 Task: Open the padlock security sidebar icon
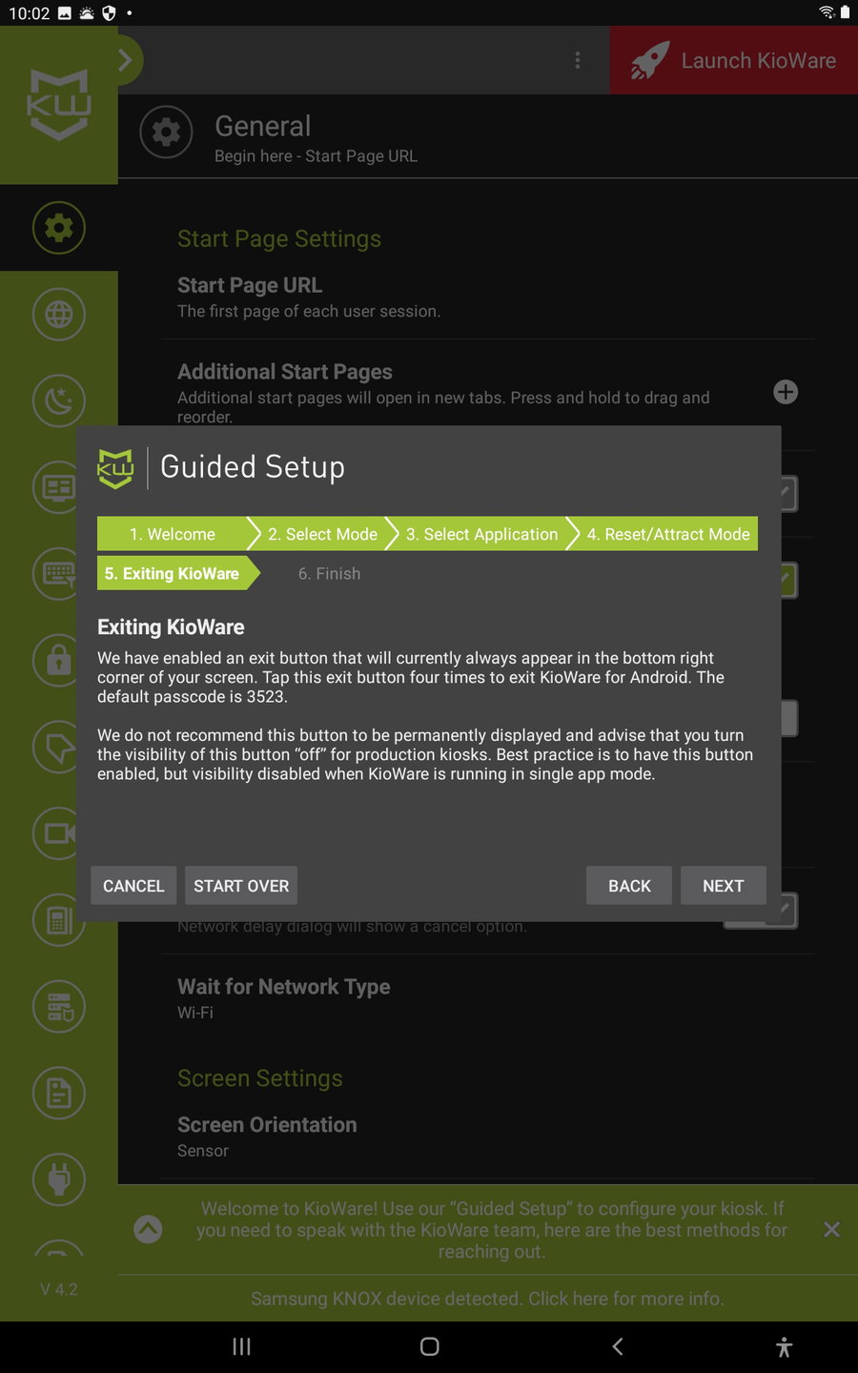coord(59,660)
